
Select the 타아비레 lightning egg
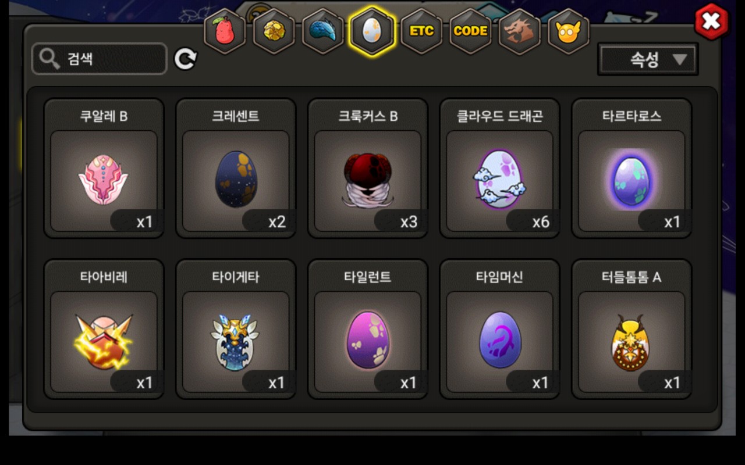(104, 330)
